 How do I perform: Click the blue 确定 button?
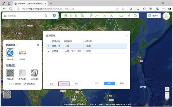click(109, 83)
